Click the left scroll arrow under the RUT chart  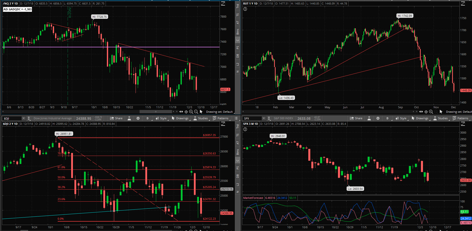tap(243, 112)
